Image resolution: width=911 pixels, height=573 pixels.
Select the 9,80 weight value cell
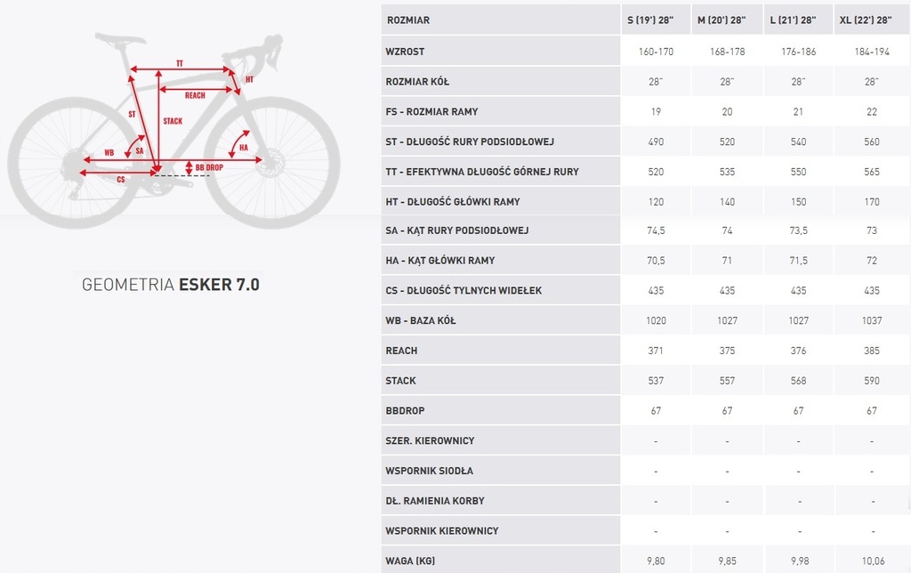656,561
